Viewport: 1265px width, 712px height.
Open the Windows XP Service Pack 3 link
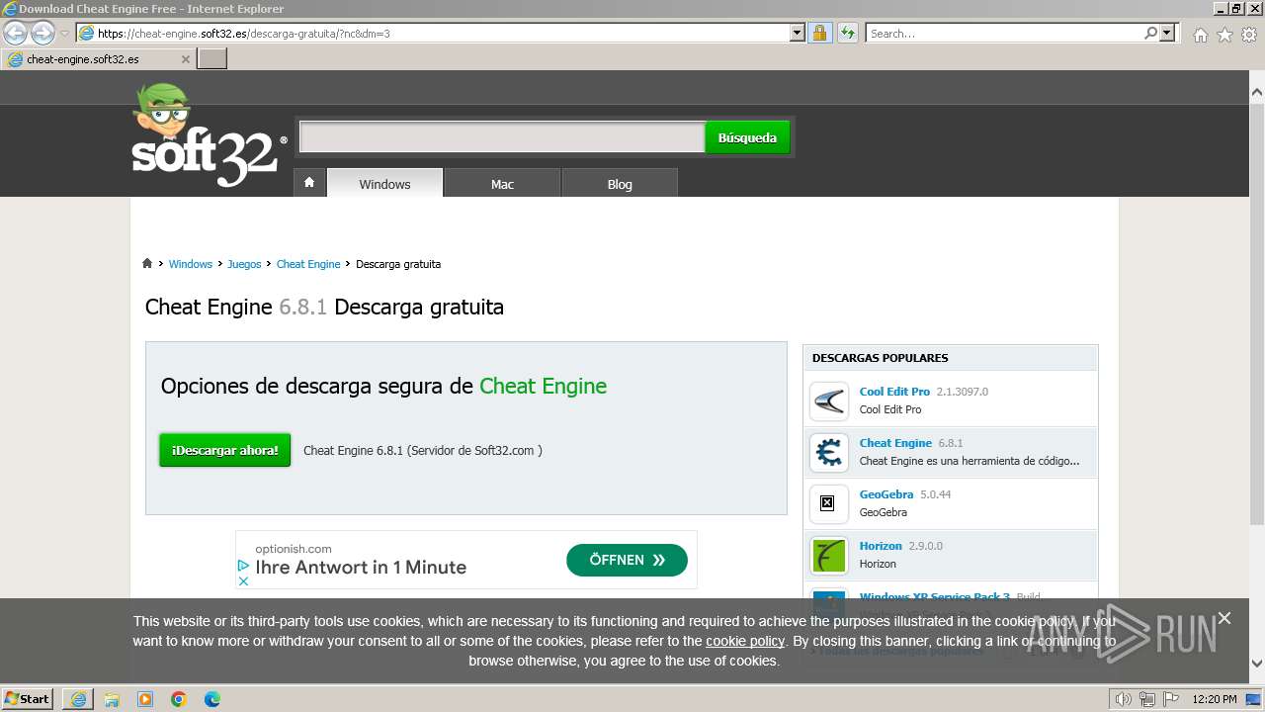point(934,596)
